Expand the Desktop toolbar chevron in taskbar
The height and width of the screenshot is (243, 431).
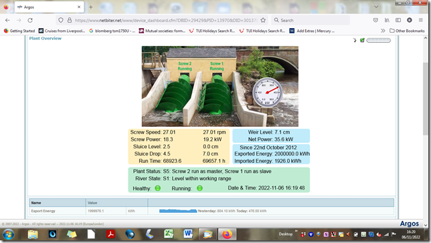pyautogui.click(x=296, y=231)
